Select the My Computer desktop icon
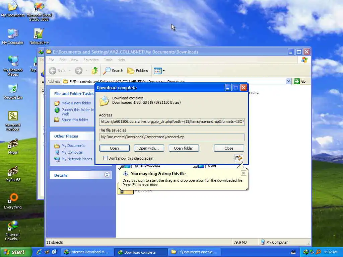Image resolution: width=343 pixels, height=257 pixels. click(13, 36)
